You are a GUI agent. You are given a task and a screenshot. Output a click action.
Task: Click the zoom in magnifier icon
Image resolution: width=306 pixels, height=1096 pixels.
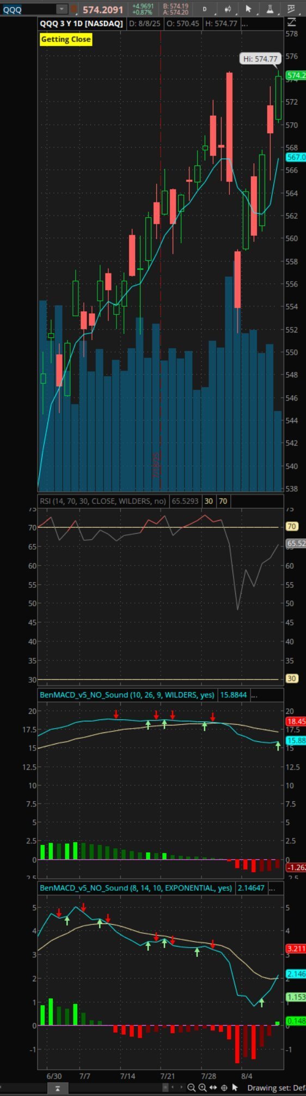coord(202,1088)
